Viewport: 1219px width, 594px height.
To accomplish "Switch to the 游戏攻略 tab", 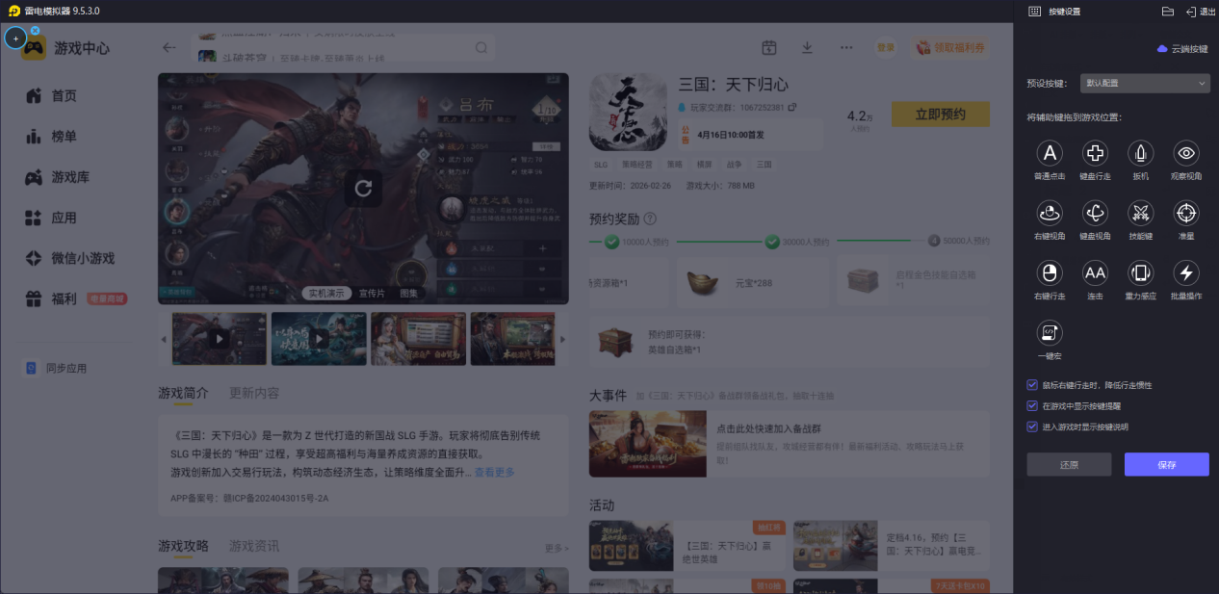I will pyautogui.click(x=183, y=546).
